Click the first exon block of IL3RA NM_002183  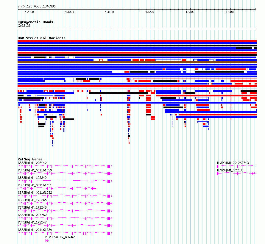pos(218,174)
